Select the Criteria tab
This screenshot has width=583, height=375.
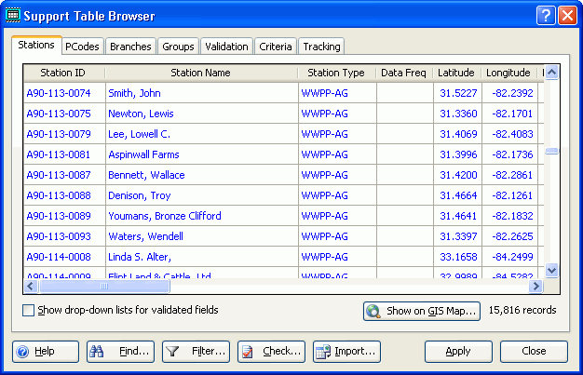[x=275, y=47]
